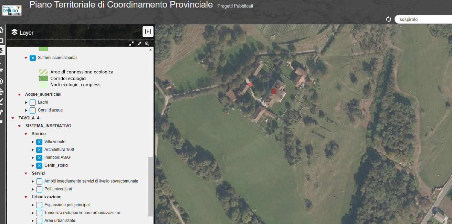This screenshot has width=452, height=224.
Task: Click the Aree di connessione ecologica legend swatch
Action: [43, 72]
